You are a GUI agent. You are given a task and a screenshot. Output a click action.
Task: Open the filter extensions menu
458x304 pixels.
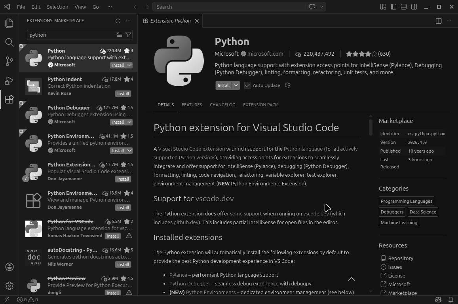point(128,35)
